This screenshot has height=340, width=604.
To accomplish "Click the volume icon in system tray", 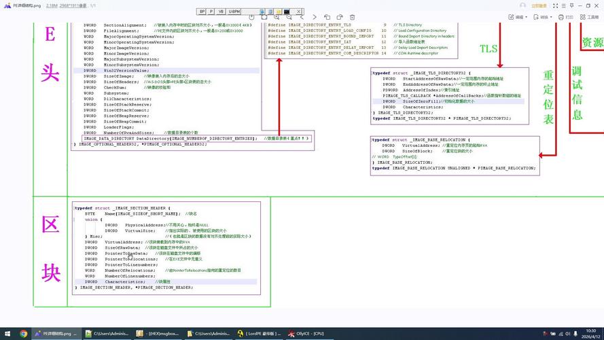I will pyautogui.click(x=568, y=334).
